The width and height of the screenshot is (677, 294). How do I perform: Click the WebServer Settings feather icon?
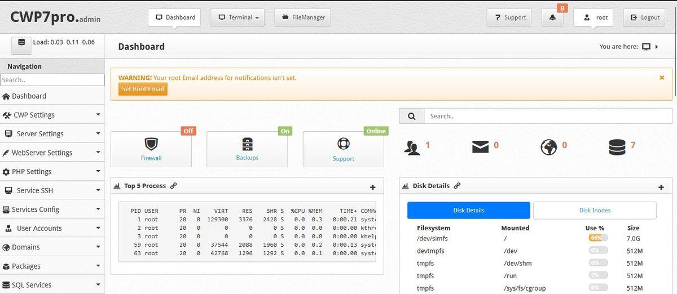(x=7, y=153)
